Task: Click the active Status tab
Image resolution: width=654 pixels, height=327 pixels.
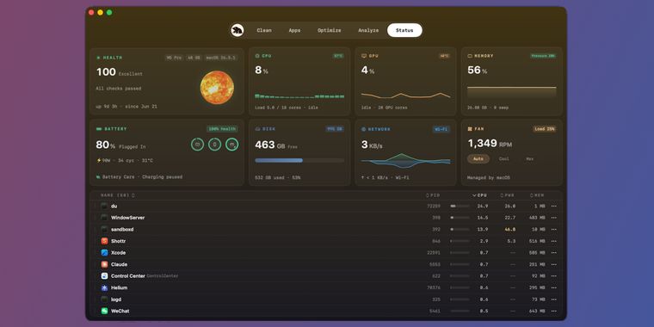Action: point(404,30)
